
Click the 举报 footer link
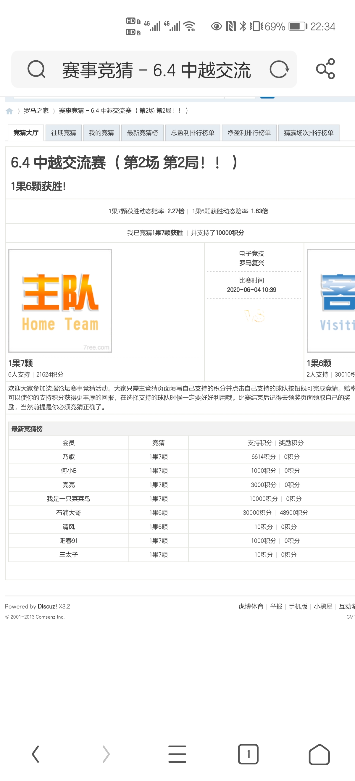pyautogui.click(x=276, y=606)
